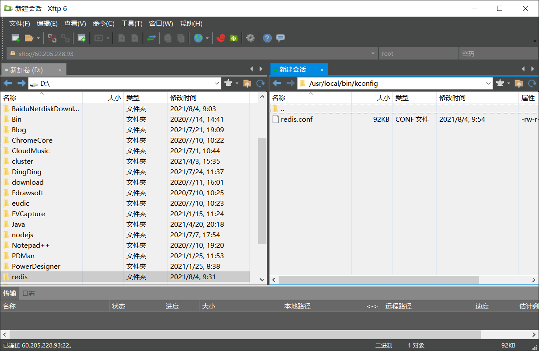The image size is (539, 351).
Task: Click remote pane favorites star icon
Action: pyautogui.click(x=500, y=83)
